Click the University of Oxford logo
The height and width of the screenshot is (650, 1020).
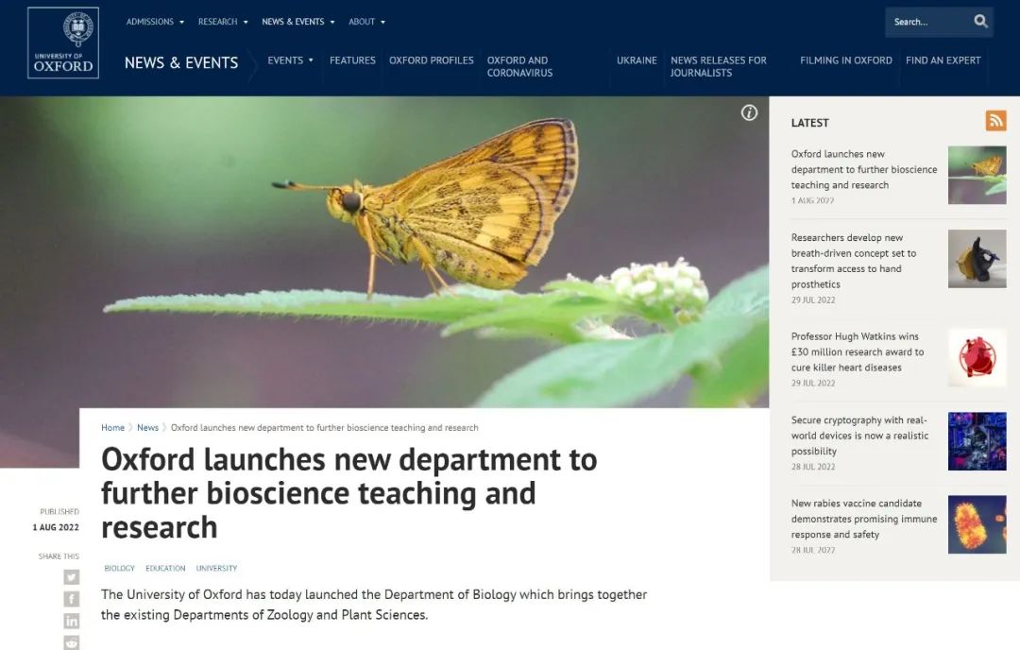click(x=63, y=43)
